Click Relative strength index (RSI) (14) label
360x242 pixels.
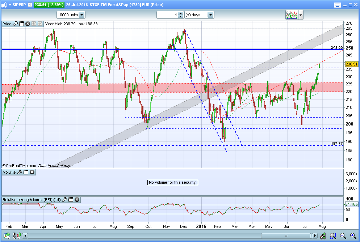tap(32, 200)
